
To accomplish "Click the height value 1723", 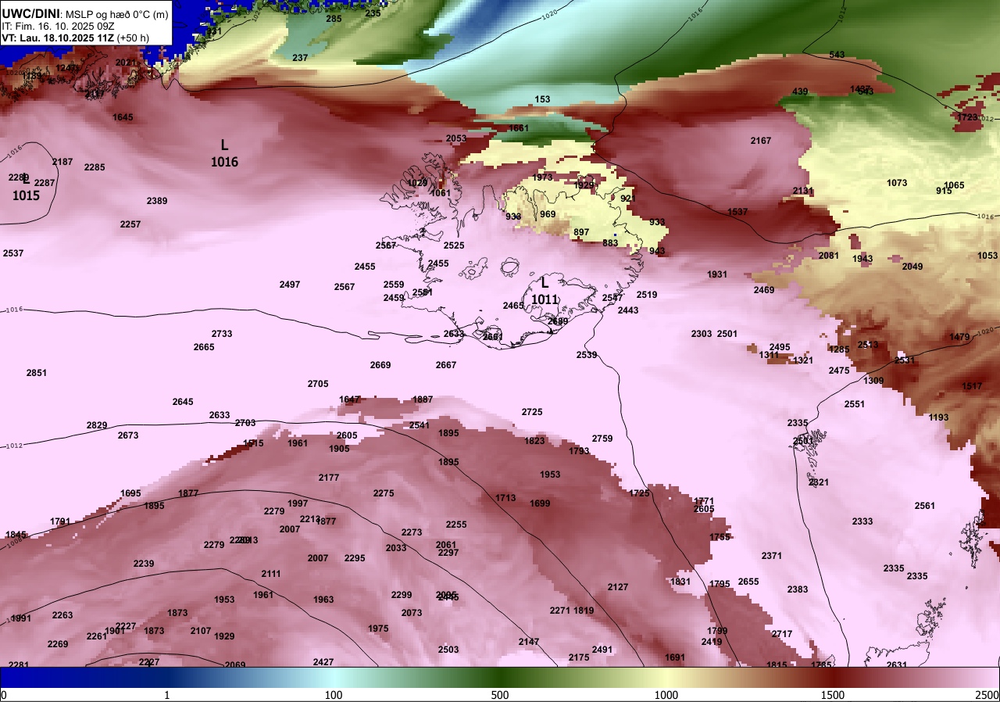I will pyautogui.click(x=967, y=117).
